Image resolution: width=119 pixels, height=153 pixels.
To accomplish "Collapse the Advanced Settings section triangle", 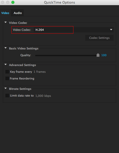I will click(x=5, y=65).
